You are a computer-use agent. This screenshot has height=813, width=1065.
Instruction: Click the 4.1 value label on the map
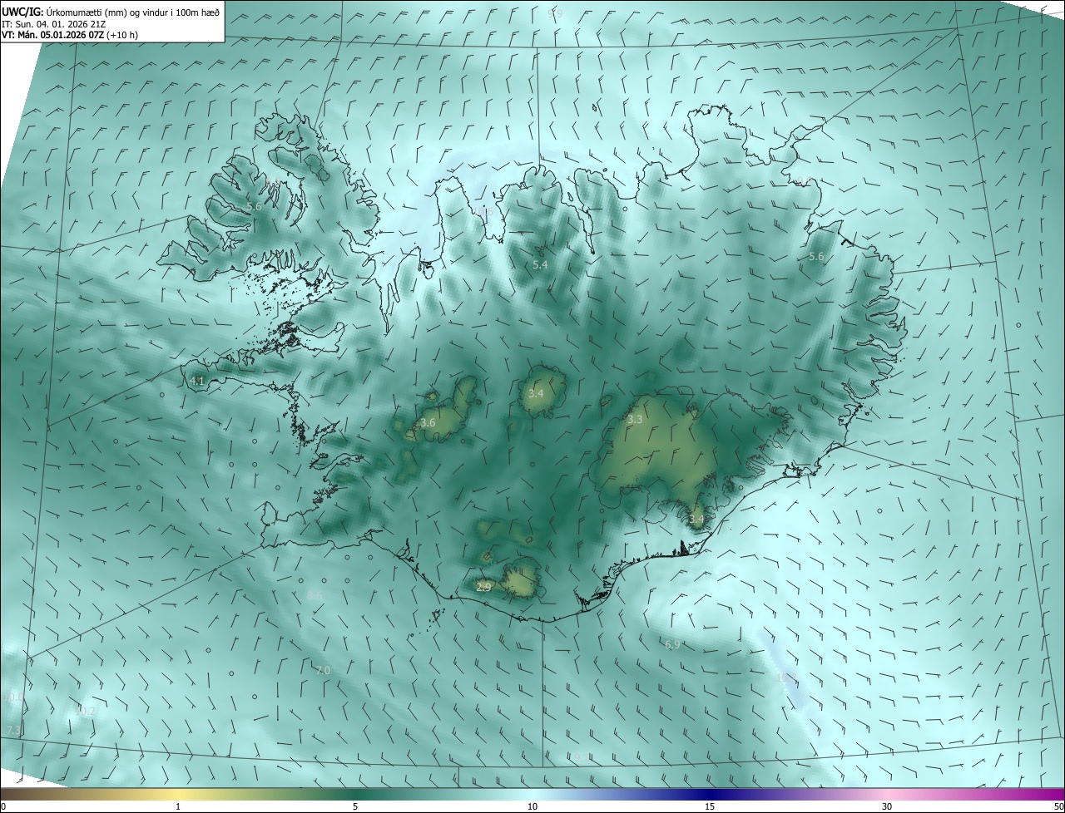coord(197,381)
